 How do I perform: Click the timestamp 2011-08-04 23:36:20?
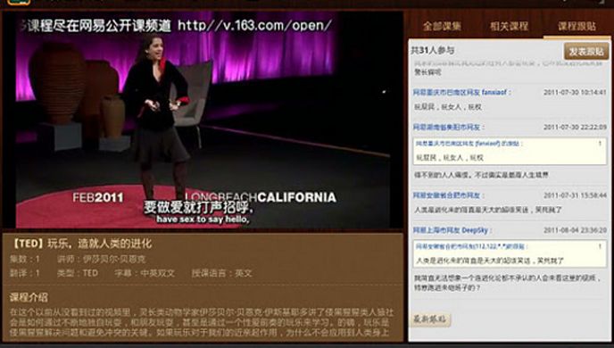(x=575, y=230)
